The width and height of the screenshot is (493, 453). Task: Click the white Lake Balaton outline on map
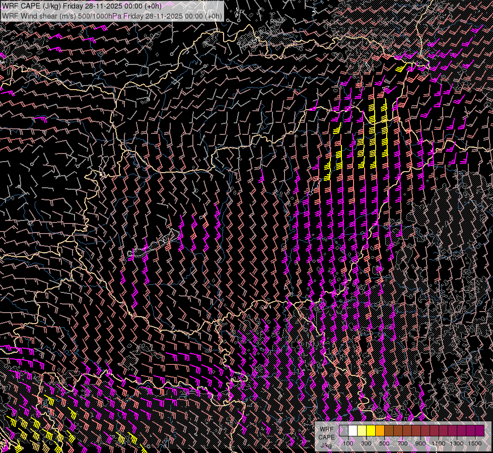(x=154, y=246)
